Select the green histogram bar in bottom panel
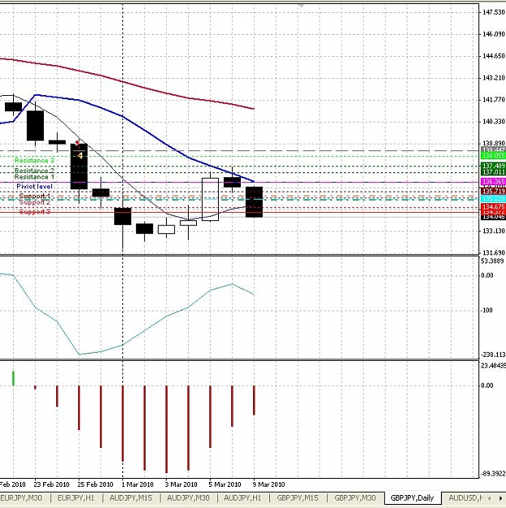The width and height of the screenshot is (506, 508). [13, 379]
